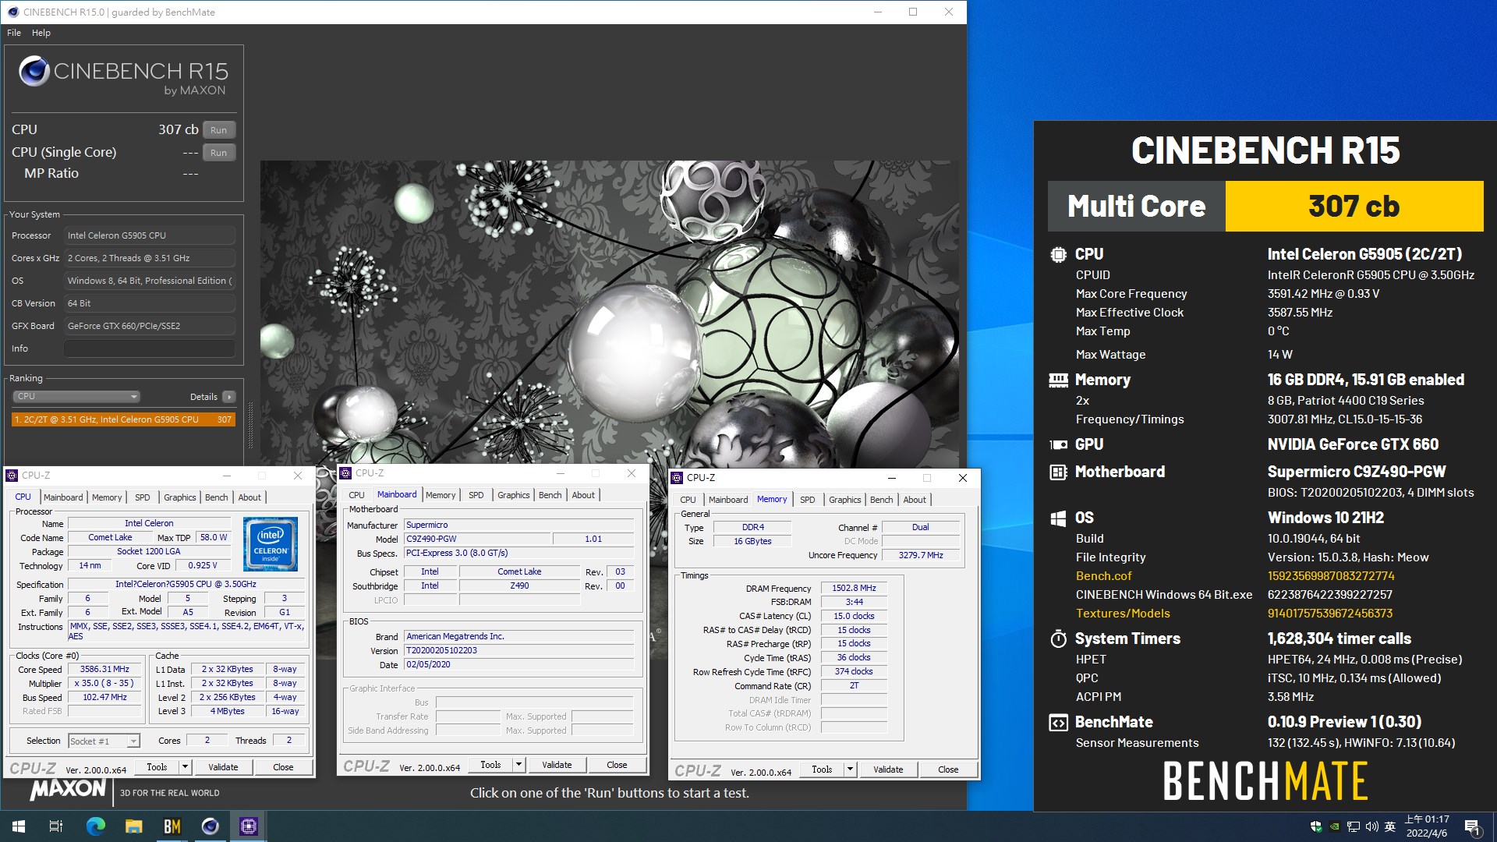Click the Cinebench window title bar icon
Viewport: 1497px width, 842px height.
[12, 12]
